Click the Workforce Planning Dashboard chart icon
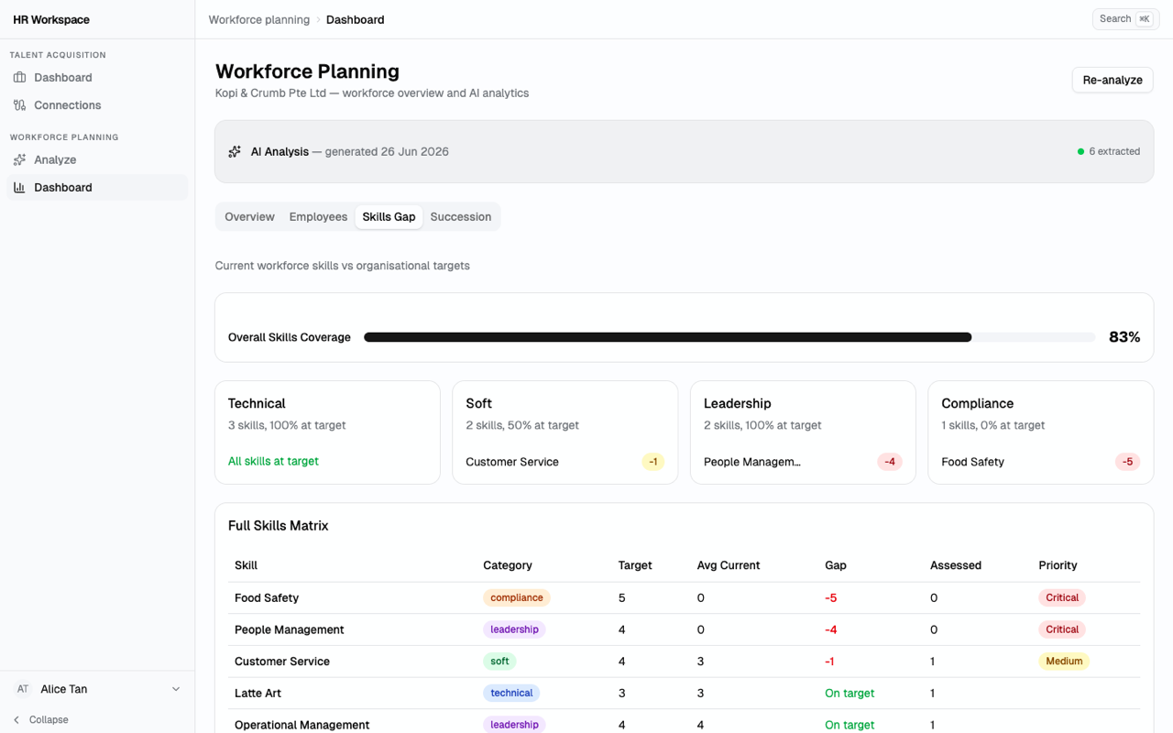The width and height of the screenshot is (1173, 733). (x=19, y=187)
